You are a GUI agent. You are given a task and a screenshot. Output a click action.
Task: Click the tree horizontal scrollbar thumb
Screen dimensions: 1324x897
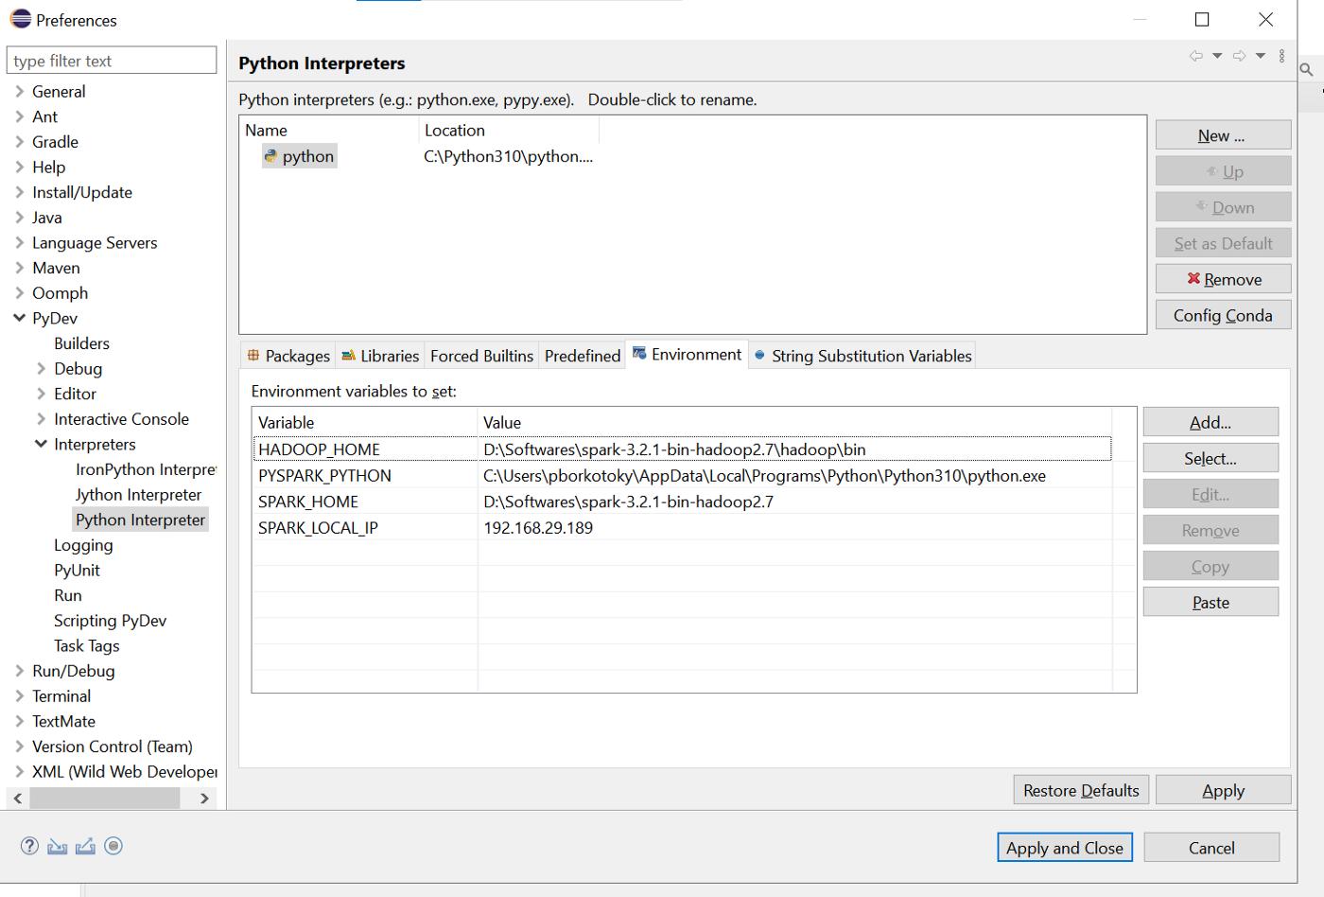coord(104,799)
